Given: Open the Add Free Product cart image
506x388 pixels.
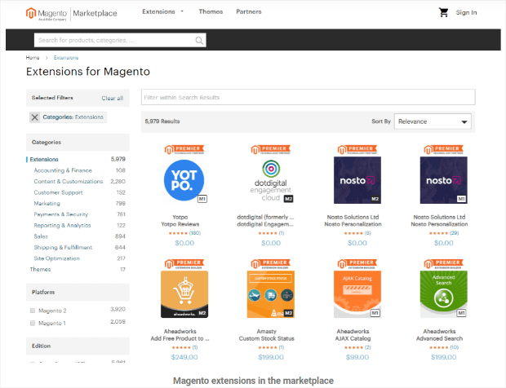Looking at the screenshot, I should coord(184,294).
